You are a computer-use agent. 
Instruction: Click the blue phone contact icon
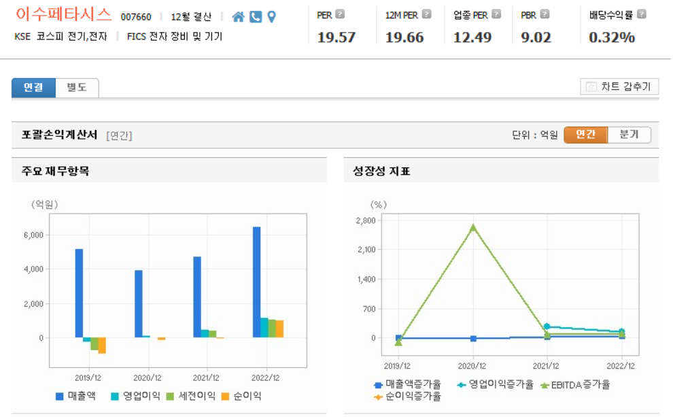255,16
